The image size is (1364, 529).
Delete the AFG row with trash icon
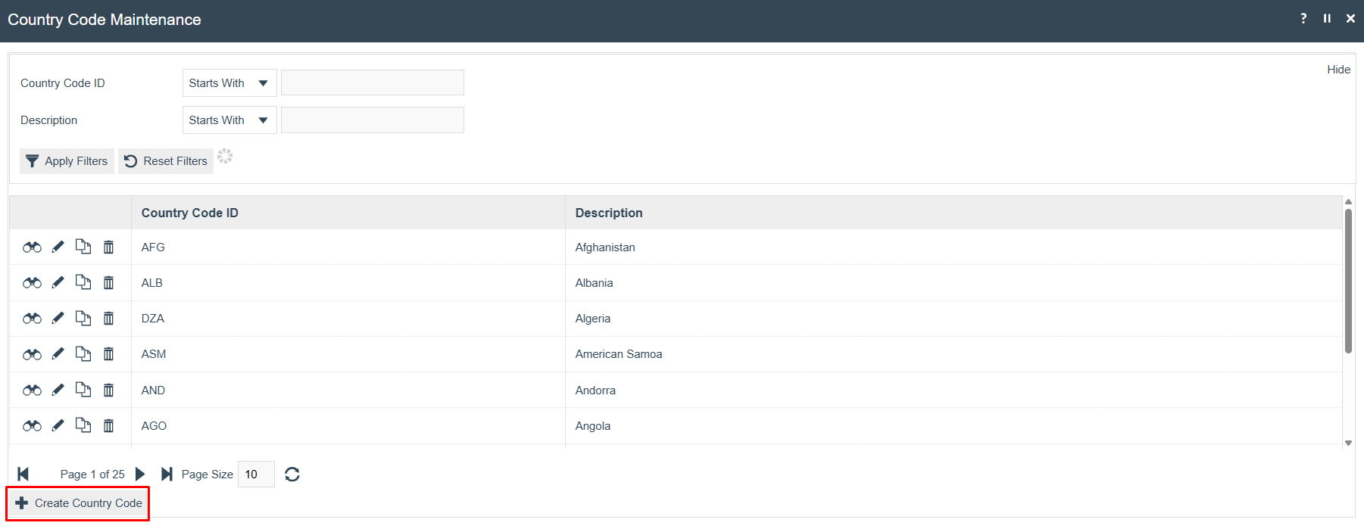click(x=108, y=247)
